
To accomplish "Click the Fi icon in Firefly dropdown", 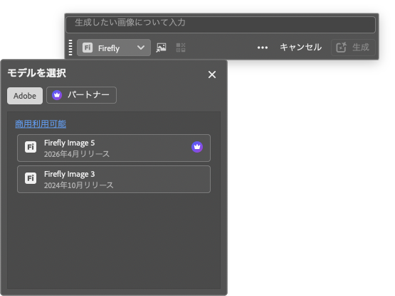I will tap(88, 48).
